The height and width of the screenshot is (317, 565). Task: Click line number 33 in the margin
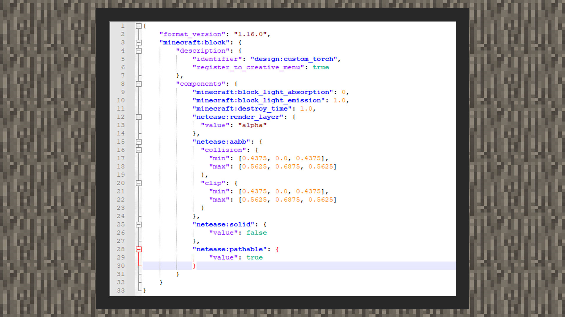click(121, 291)
